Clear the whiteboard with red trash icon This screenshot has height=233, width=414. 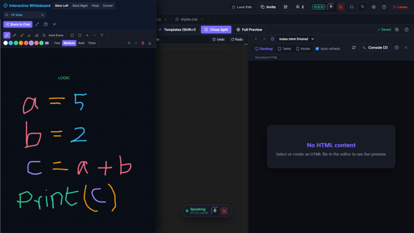click(x=143, y=43)
